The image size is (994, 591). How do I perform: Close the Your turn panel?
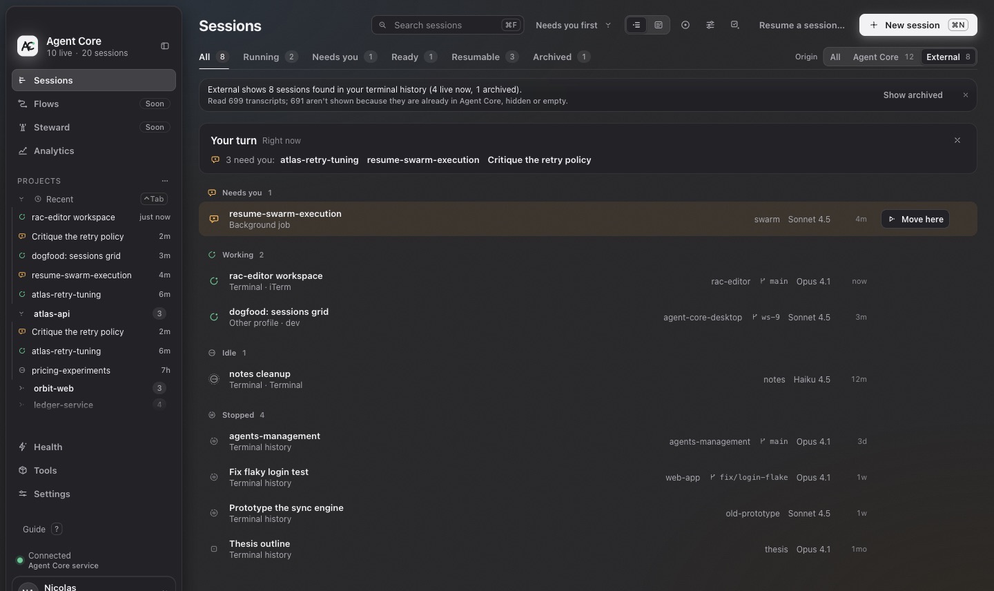coord(957,140)
